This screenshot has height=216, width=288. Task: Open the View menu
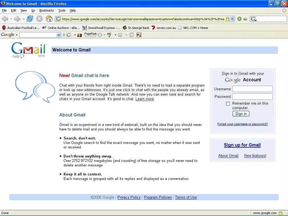point(24,10)
